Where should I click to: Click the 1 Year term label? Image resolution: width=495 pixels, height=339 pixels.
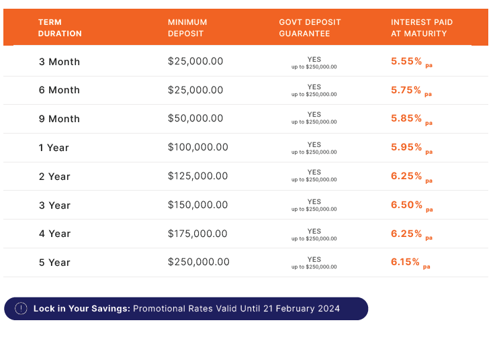[x=54, y=148]
